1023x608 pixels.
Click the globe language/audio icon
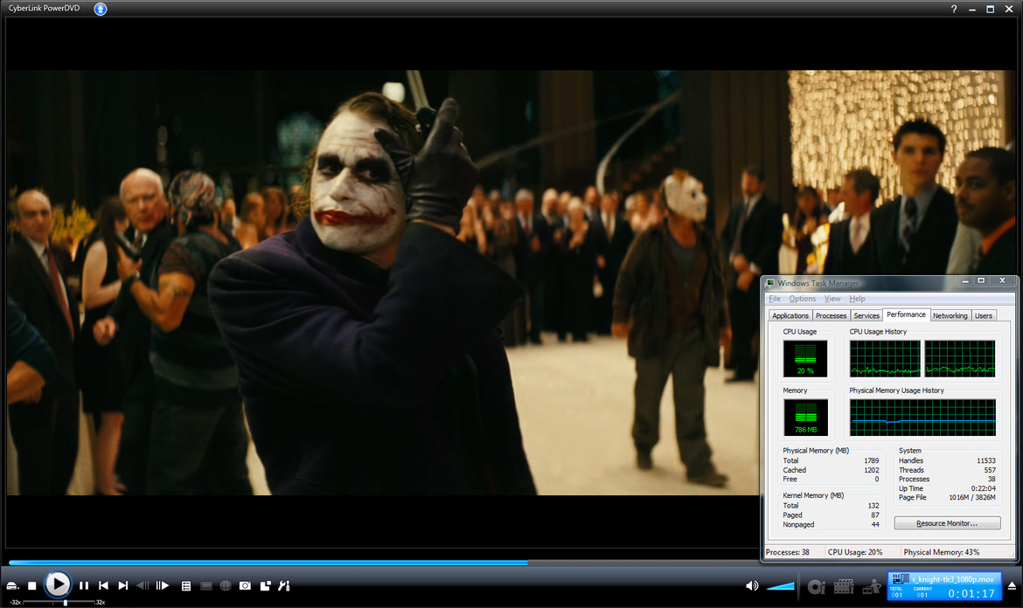point(226,586)
